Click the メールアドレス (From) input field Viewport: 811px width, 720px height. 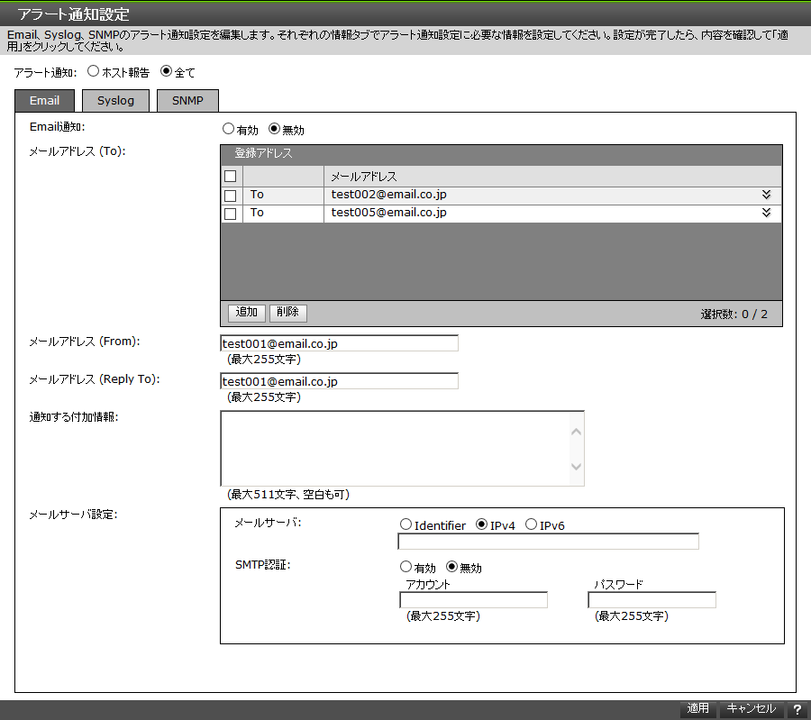339,342
